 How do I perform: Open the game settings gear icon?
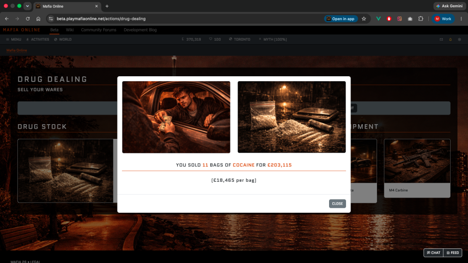pyautogui.click(x=459, y=39)
